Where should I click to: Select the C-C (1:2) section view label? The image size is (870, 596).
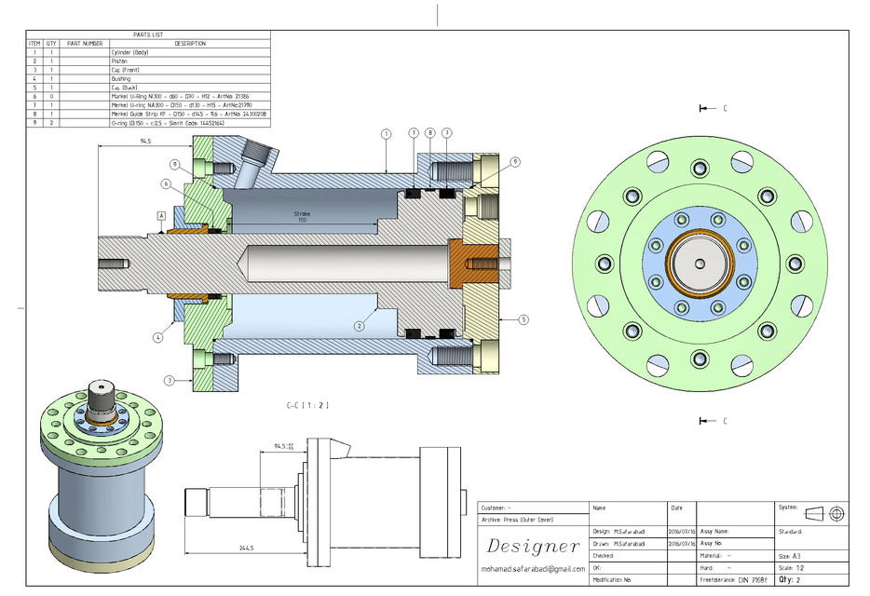[x=306, y=404]
